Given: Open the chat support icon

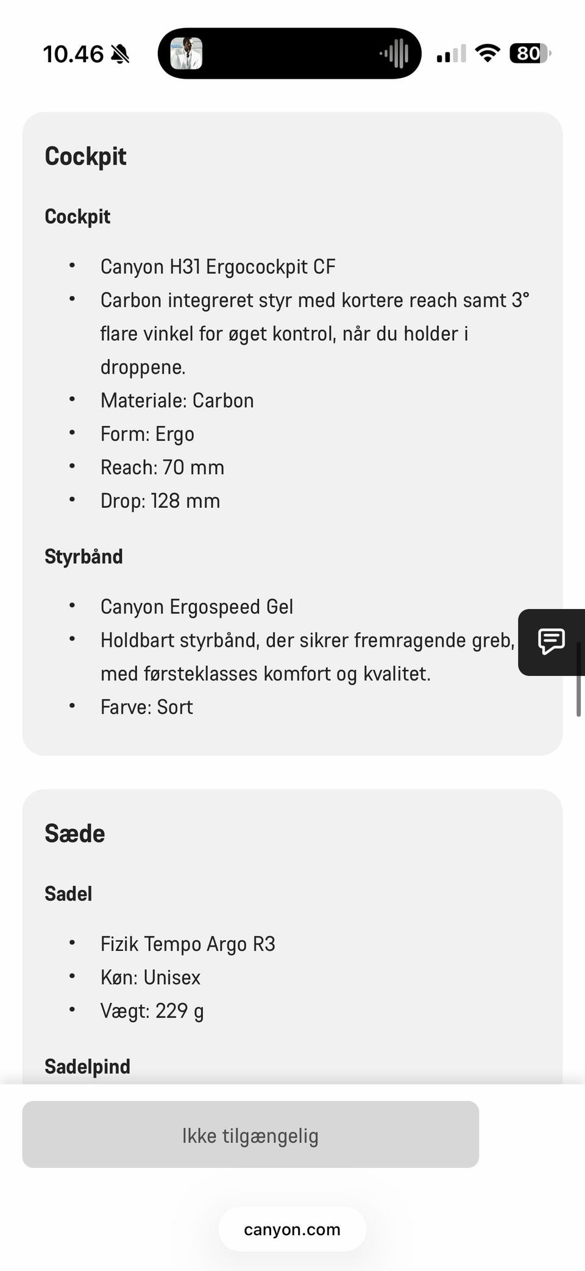Looking at the screenshot, I should coord(551,641).
